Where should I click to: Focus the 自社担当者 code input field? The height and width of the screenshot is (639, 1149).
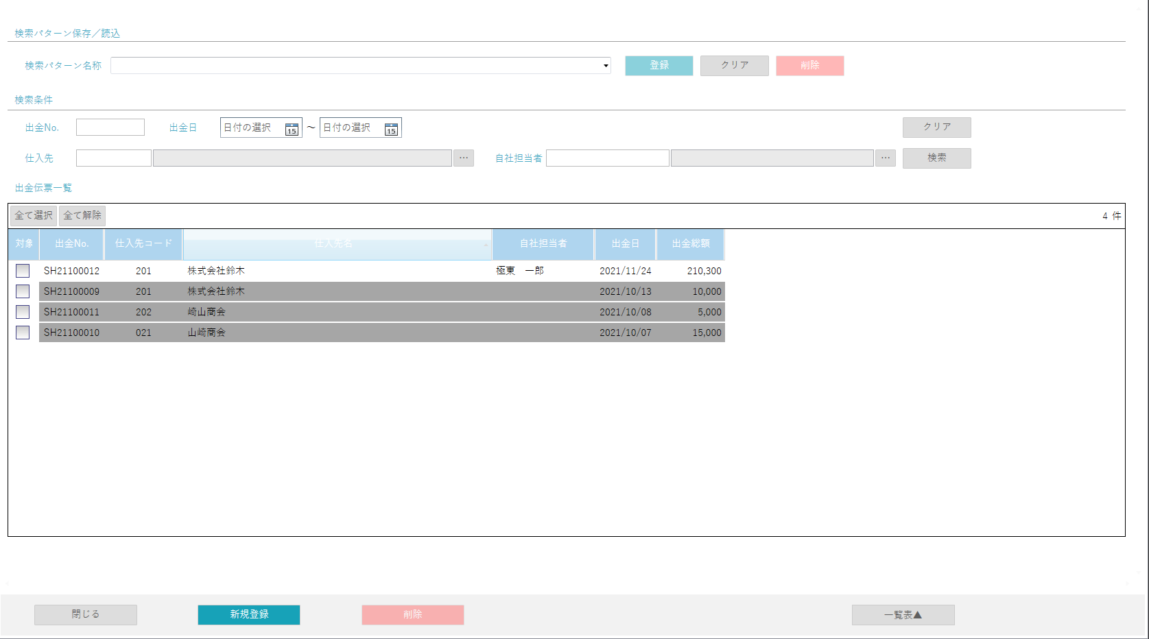pyautogui.click(x=608, y=158)
